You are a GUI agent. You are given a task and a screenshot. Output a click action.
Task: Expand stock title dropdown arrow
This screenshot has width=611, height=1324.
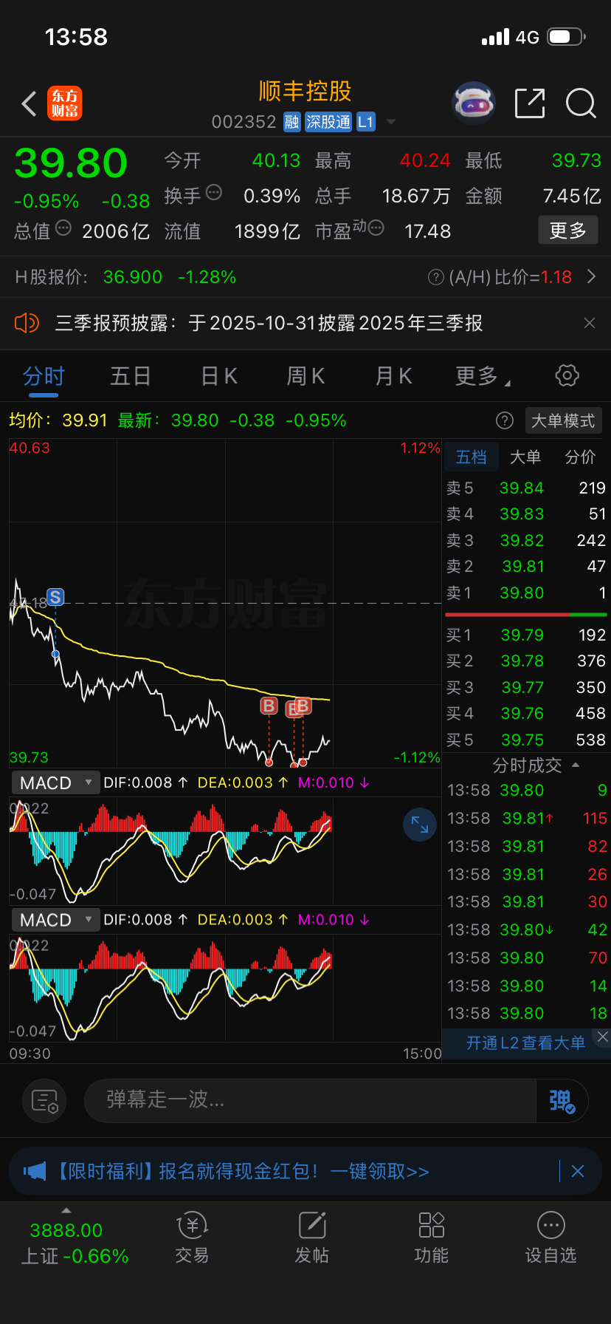coord(391,122)
